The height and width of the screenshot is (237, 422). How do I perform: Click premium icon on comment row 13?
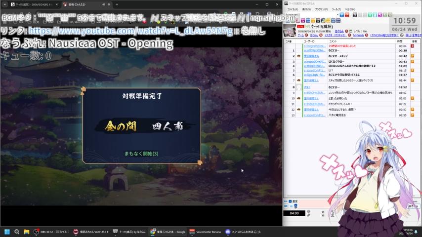click(412, 115)
